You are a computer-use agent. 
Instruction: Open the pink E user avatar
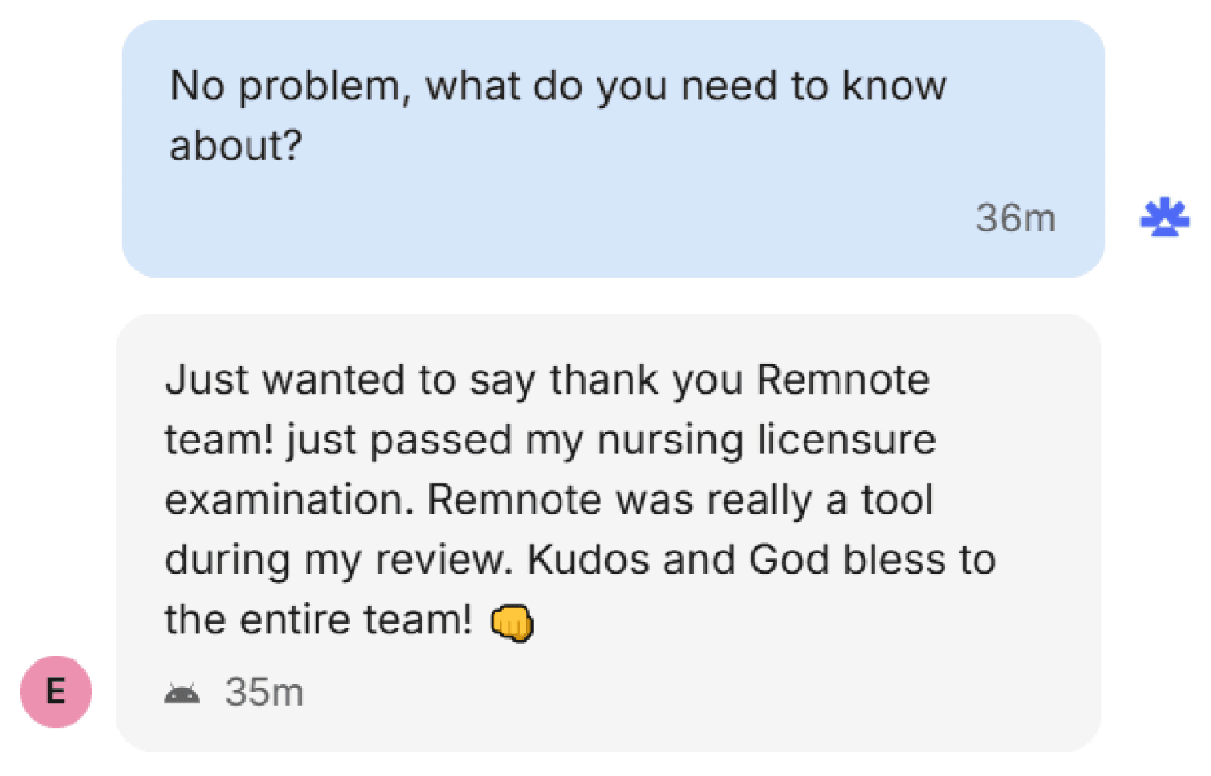(55, 691)
